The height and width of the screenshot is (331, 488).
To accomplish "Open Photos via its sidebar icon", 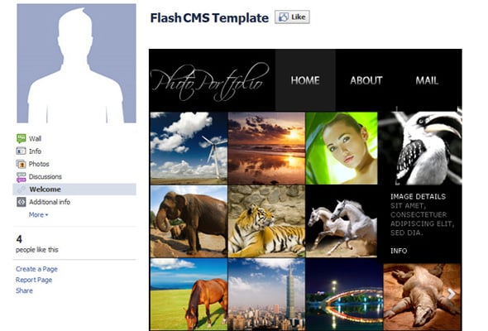I will [x=21, y=164].
